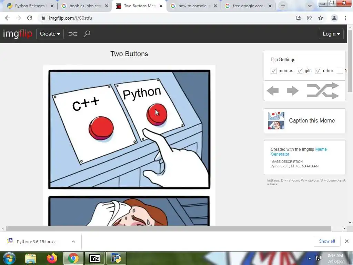Click large random shuffle arrows in Flip Settings
353x265 pixels.
[x=323, y=91]
